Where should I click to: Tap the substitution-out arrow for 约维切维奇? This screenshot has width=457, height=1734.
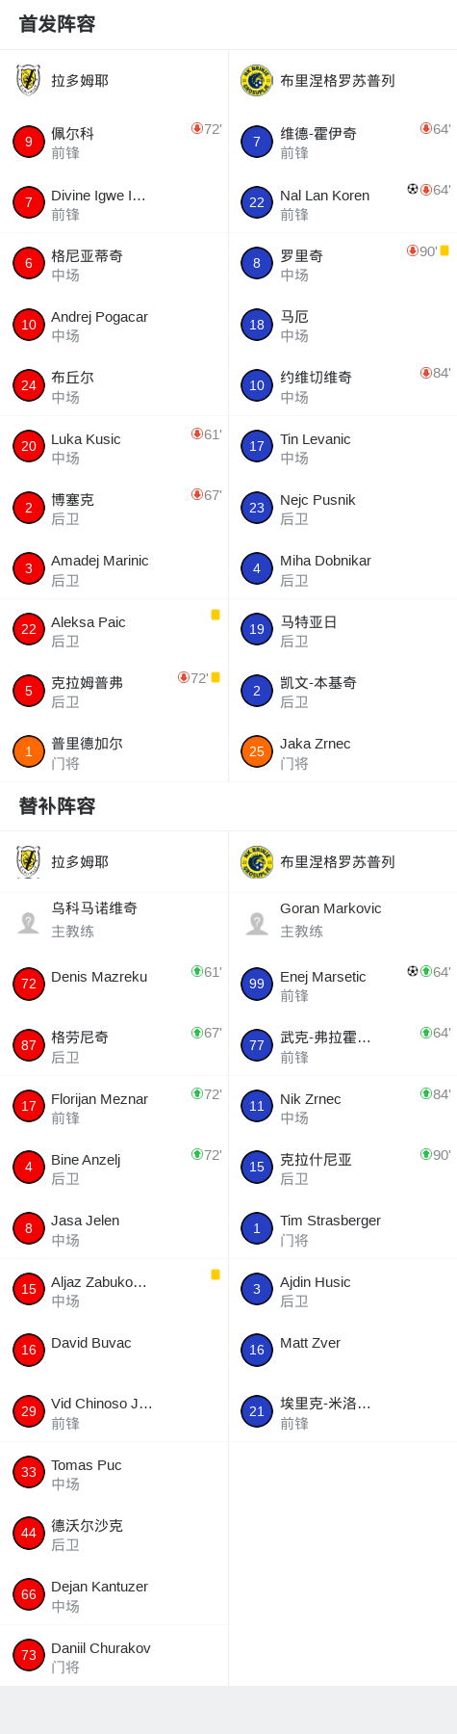pos(425,373)
